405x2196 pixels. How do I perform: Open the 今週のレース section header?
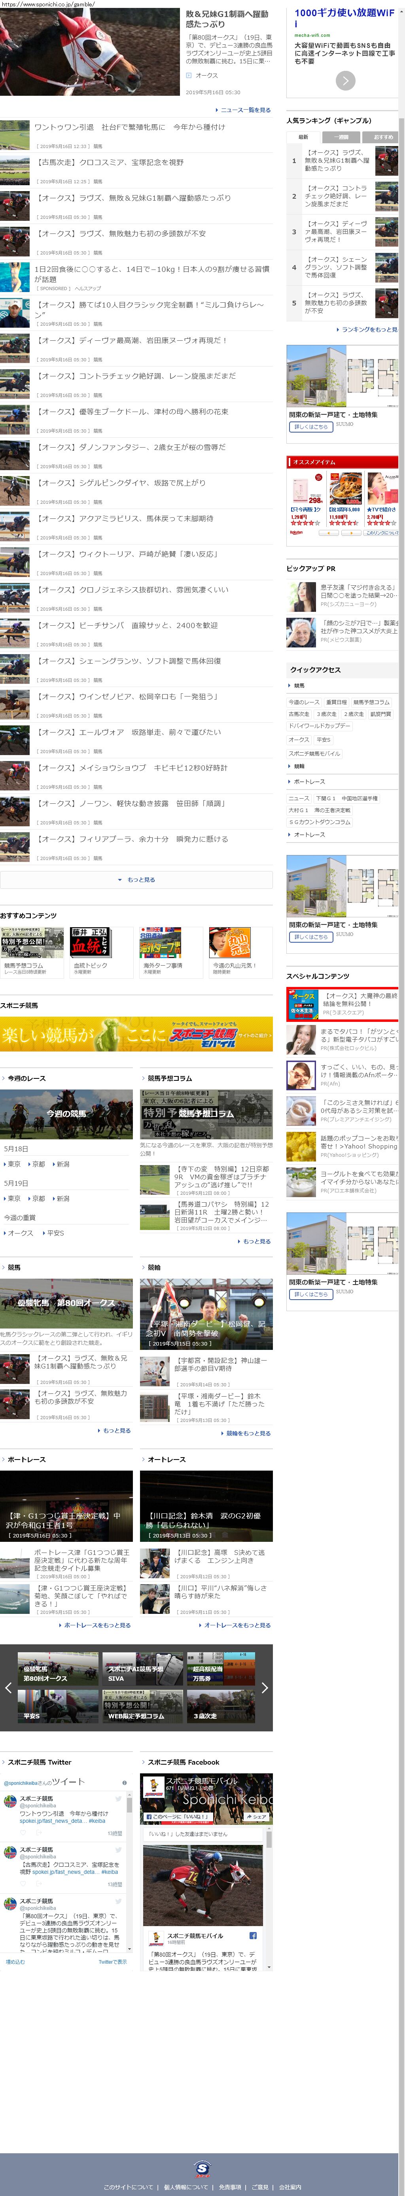coord(26,1078)
